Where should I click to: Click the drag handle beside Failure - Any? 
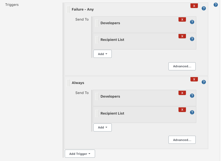click(x=68, y=9)
